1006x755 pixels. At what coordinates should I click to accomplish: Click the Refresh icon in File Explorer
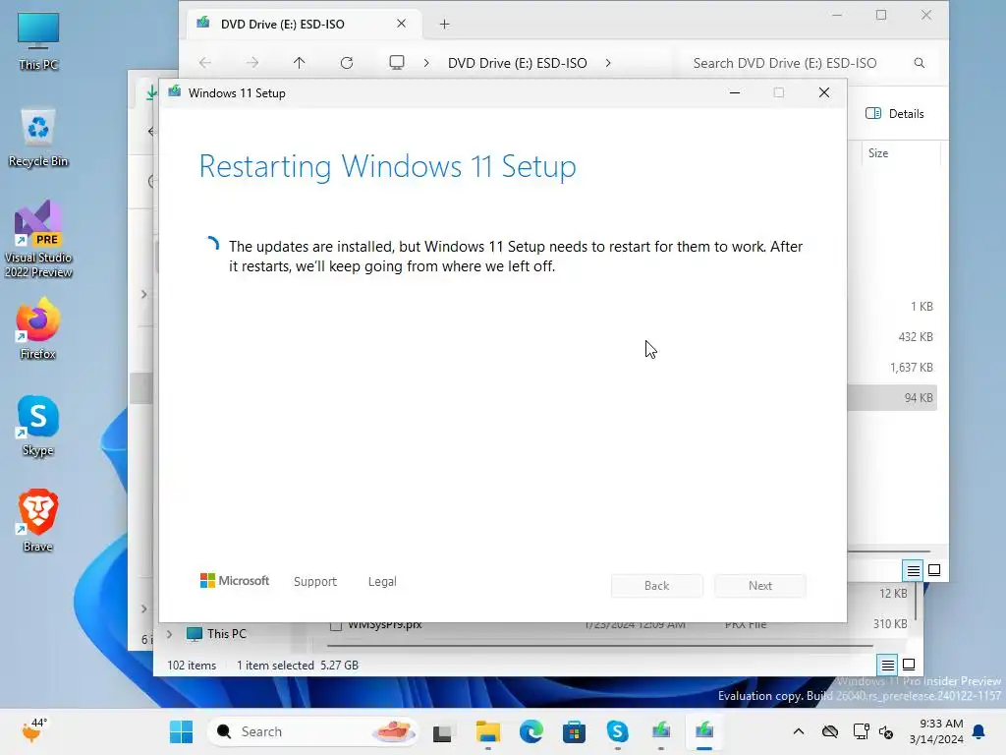pos(347,63)
